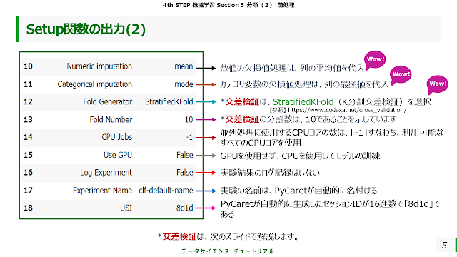Select the 'Log Experiment' label

(x=106, y=173)
